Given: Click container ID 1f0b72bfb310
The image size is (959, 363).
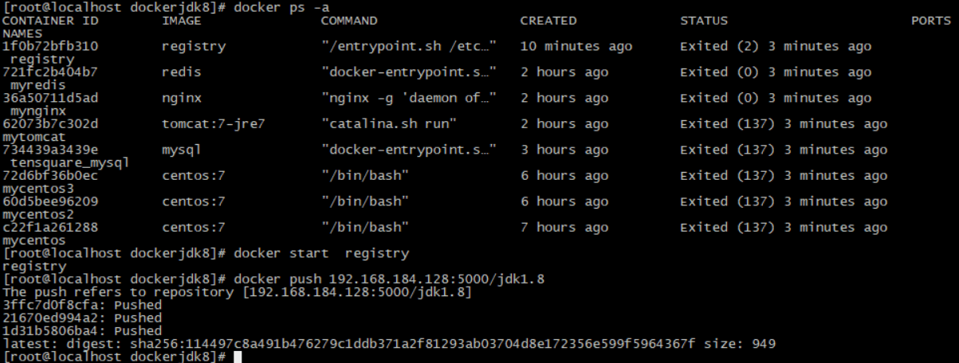Looking at the screenshot, I should pyautogui.click(x=50, y=46).
